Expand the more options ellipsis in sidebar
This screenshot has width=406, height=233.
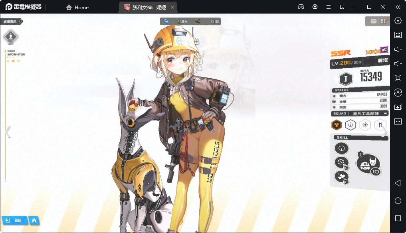(x=398, y=121)
